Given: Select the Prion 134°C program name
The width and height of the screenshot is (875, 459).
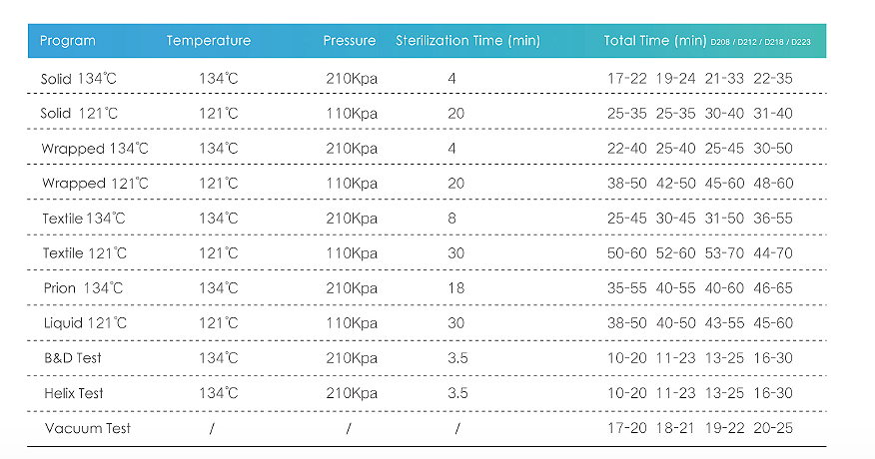Looking at the screenshot, I should coord(83,288).
